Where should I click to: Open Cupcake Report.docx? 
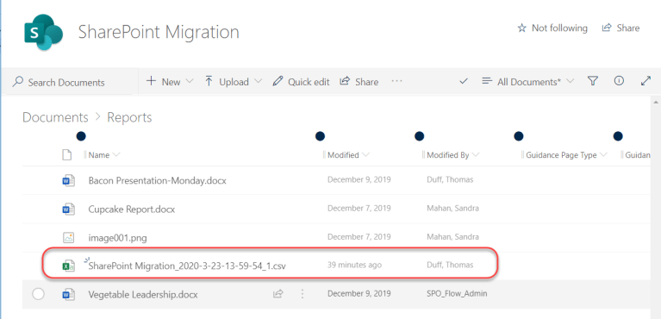point(132,210)
